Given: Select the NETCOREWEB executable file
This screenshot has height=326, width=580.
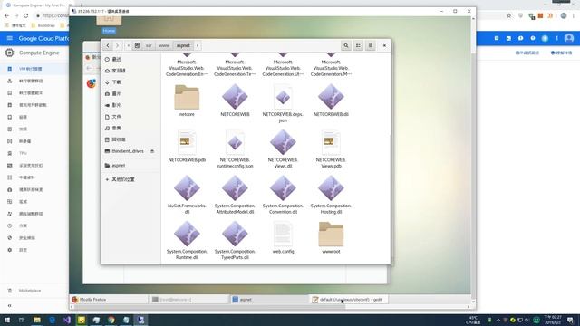Looking at the screenshot, I should click(x=235, y=101).
